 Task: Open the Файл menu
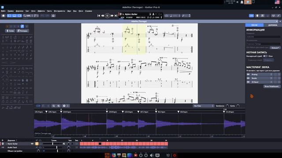(x=3, y=11)
